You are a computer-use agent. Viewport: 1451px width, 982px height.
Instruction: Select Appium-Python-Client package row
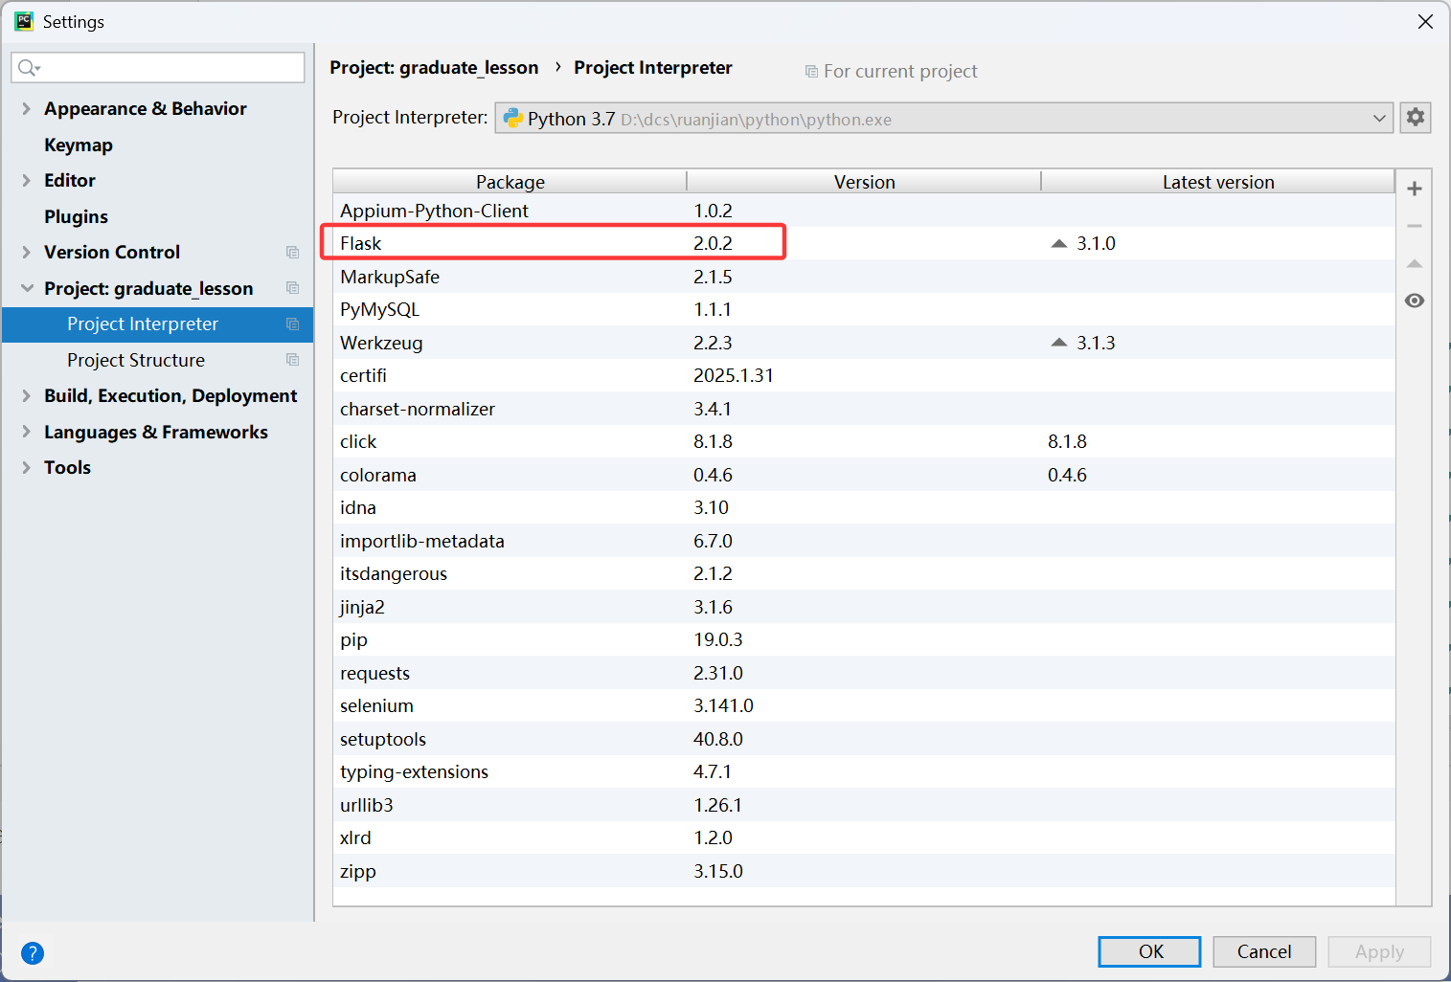click(x=864, y=211)
